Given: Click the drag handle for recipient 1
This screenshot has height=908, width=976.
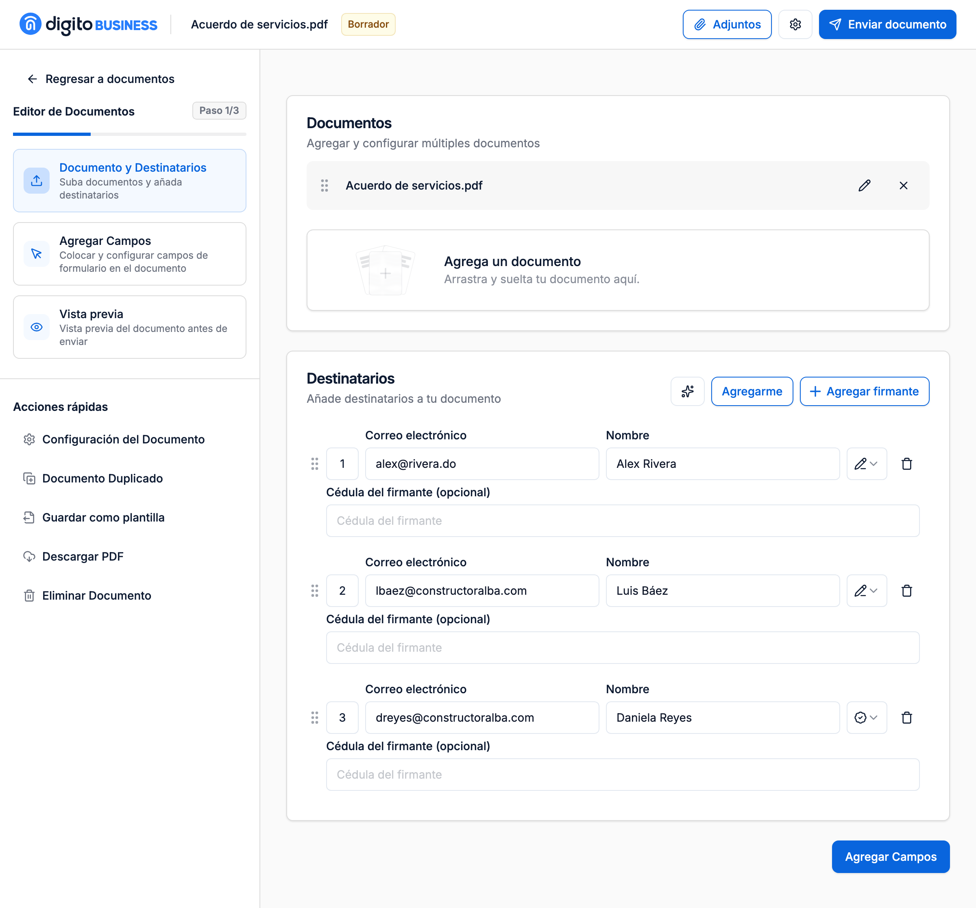Looking at the screenshot, I should (x=315, y=464).
